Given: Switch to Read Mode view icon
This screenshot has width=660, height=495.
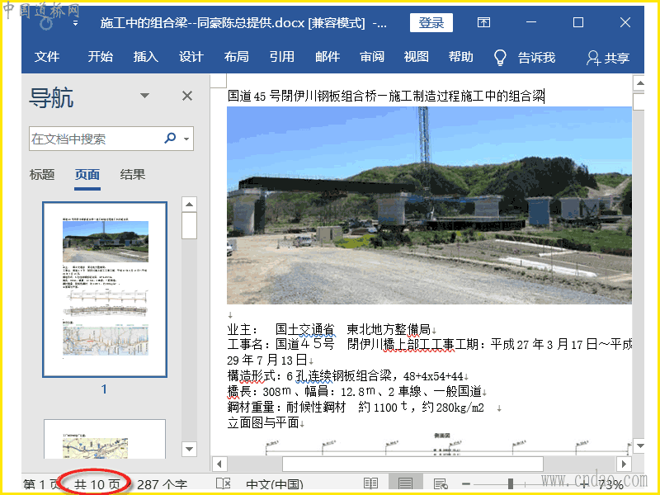Looking at the screenshot, I should coord(370,483).
